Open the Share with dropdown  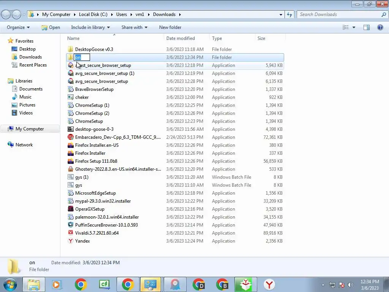[x=134, y=27]
